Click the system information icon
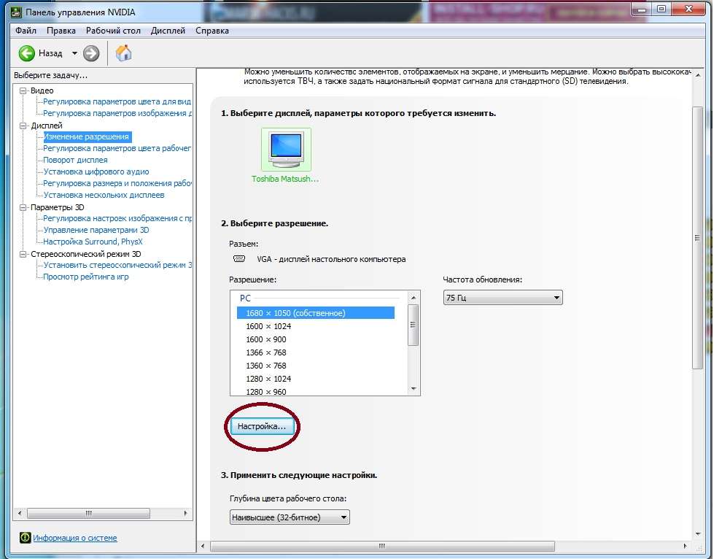The height and width of the screenshot is (559, 714). (x=25, y=539)
